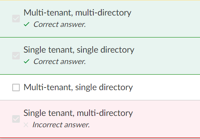The height and width of the screenshot is (139, 200).
Task: Select the "Multi-tenant, multi-directory" option label
Action: pyautogui.click(x=77, y=13)
